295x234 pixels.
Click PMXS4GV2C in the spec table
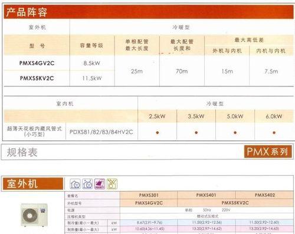click(149, 203)
